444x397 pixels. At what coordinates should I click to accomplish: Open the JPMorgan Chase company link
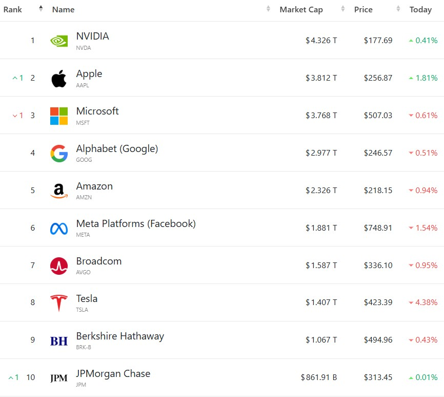(x=113, y=374)
